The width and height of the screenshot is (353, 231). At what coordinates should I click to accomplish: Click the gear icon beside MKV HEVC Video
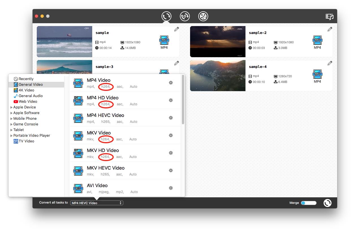click(171, 170)
